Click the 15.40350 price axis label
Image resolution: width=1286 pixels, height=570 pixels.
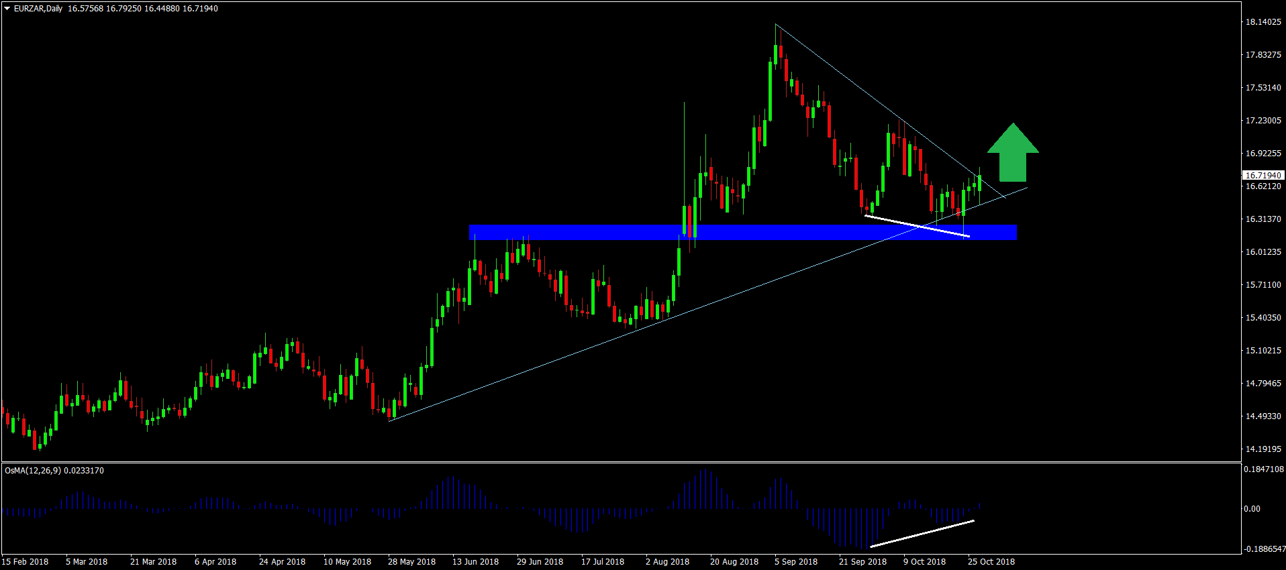click(x=1263, y=318)
